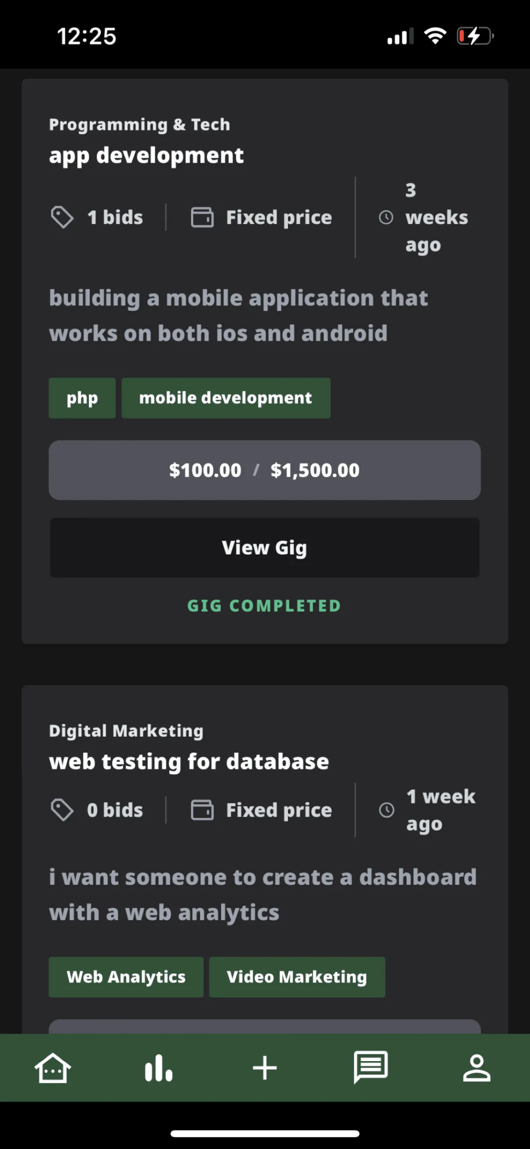Tap the bids tag icon on app development
Viewport: 530px width, 1149px height.
[62, 217]
